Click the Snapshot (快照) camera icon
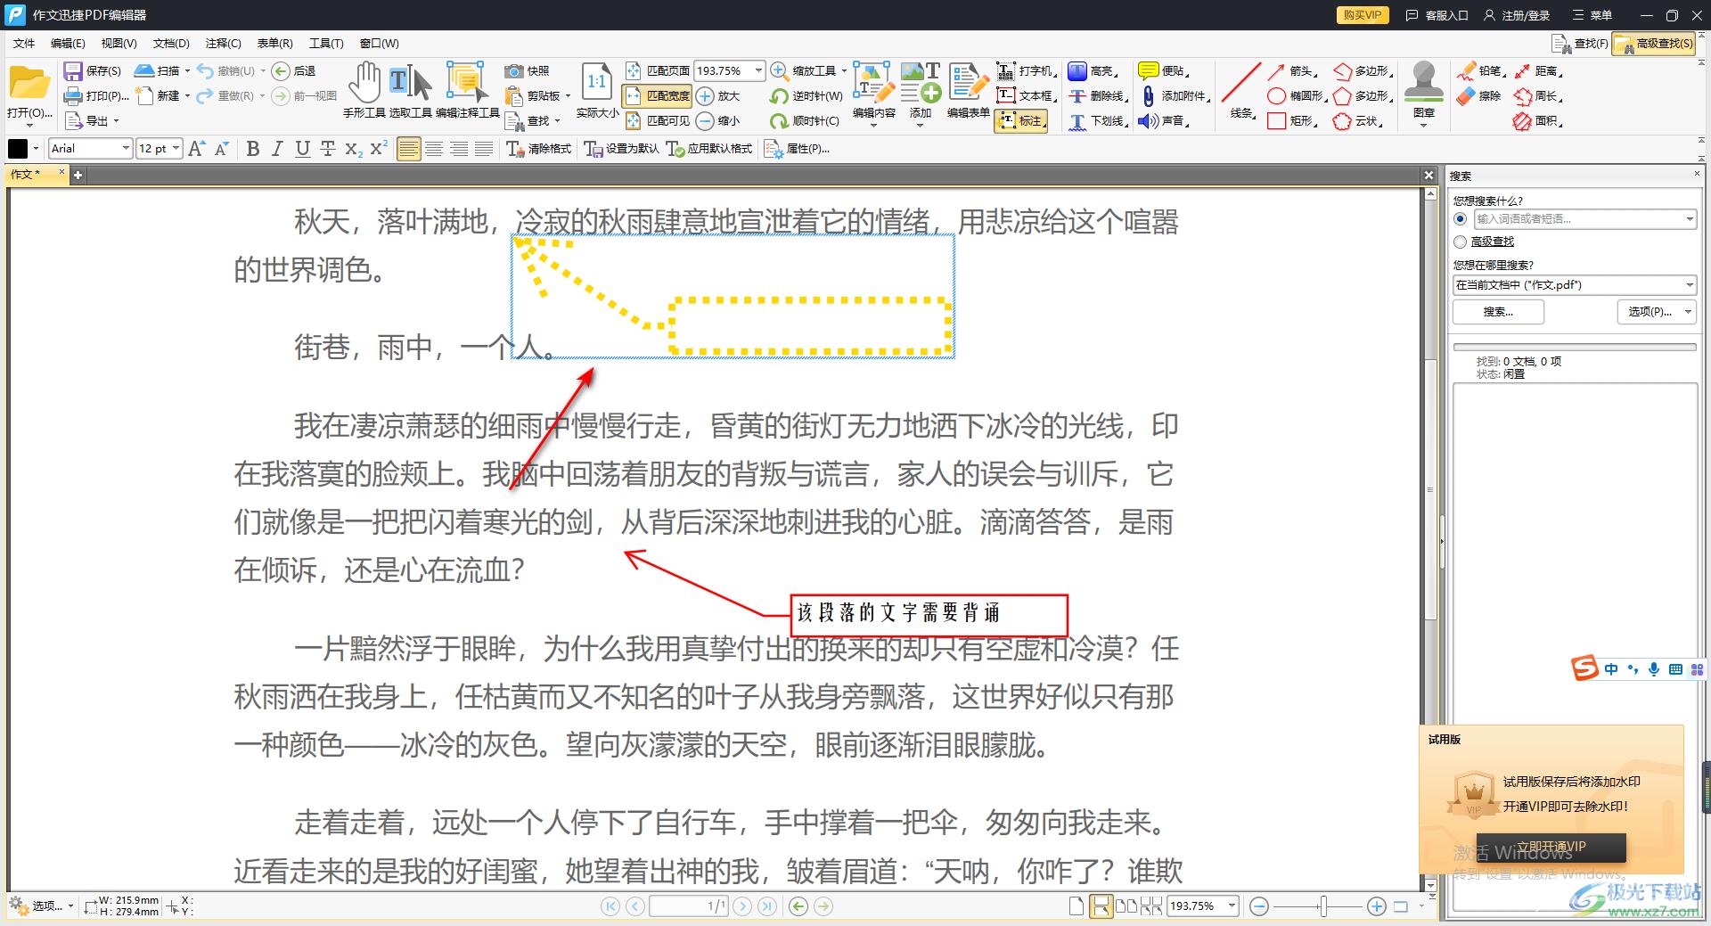Screen dimensions: 1711x926 point(514,71)
